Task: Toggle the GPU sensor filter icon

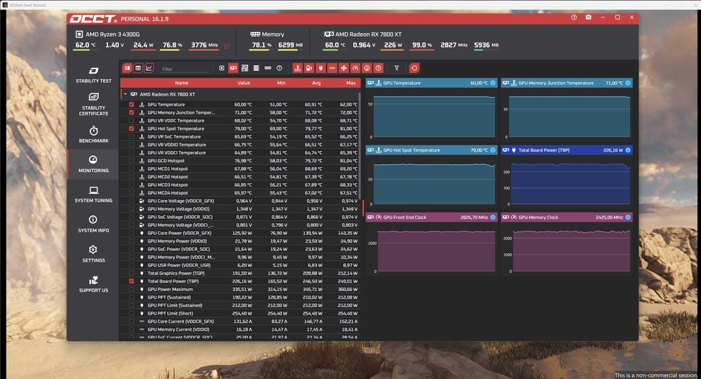Action: (x=233, y=69)
